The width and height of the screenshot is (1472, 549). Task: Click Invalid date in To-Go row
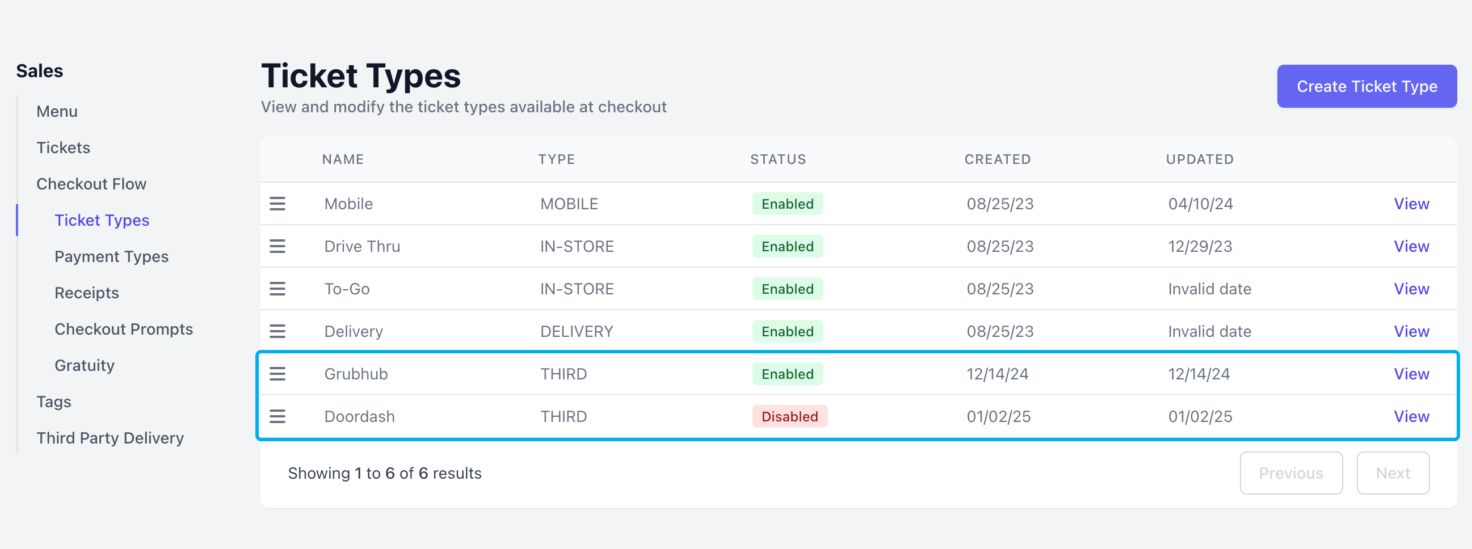tap(1210, 289)
